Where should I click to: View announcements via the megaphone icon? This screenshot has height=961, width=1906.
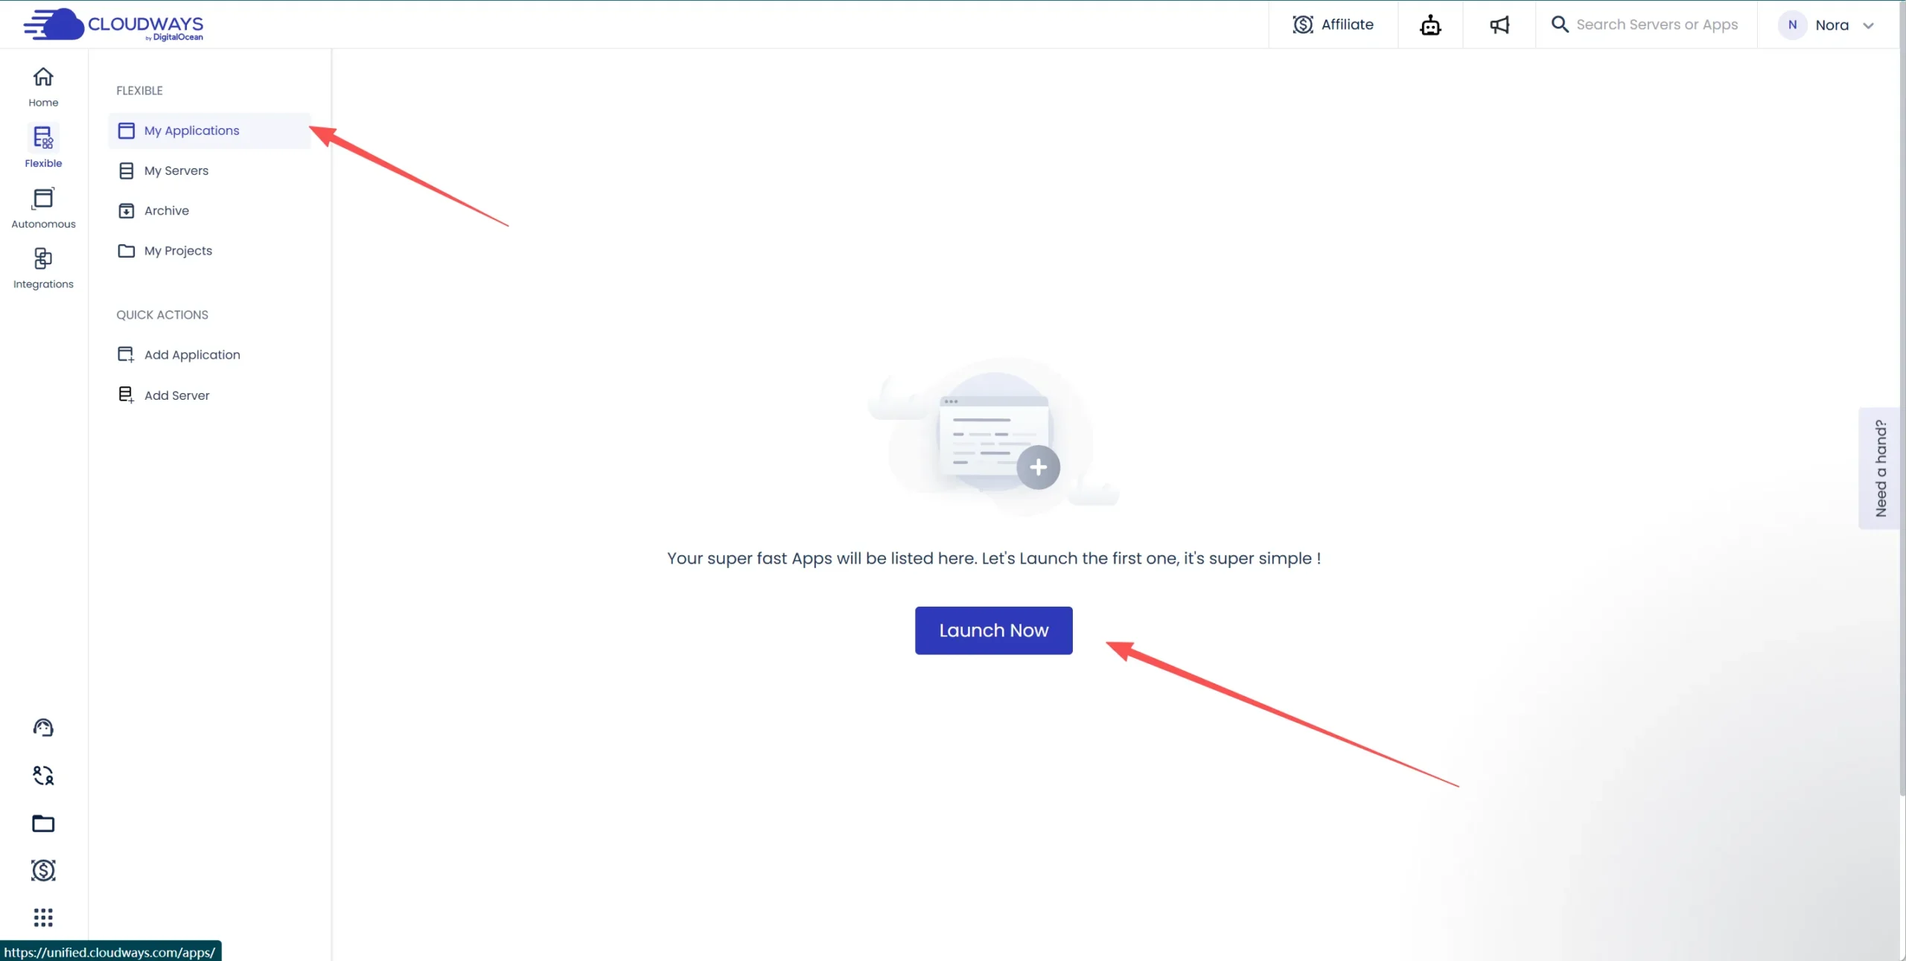pyautogui.click(x=1499, y=24)
